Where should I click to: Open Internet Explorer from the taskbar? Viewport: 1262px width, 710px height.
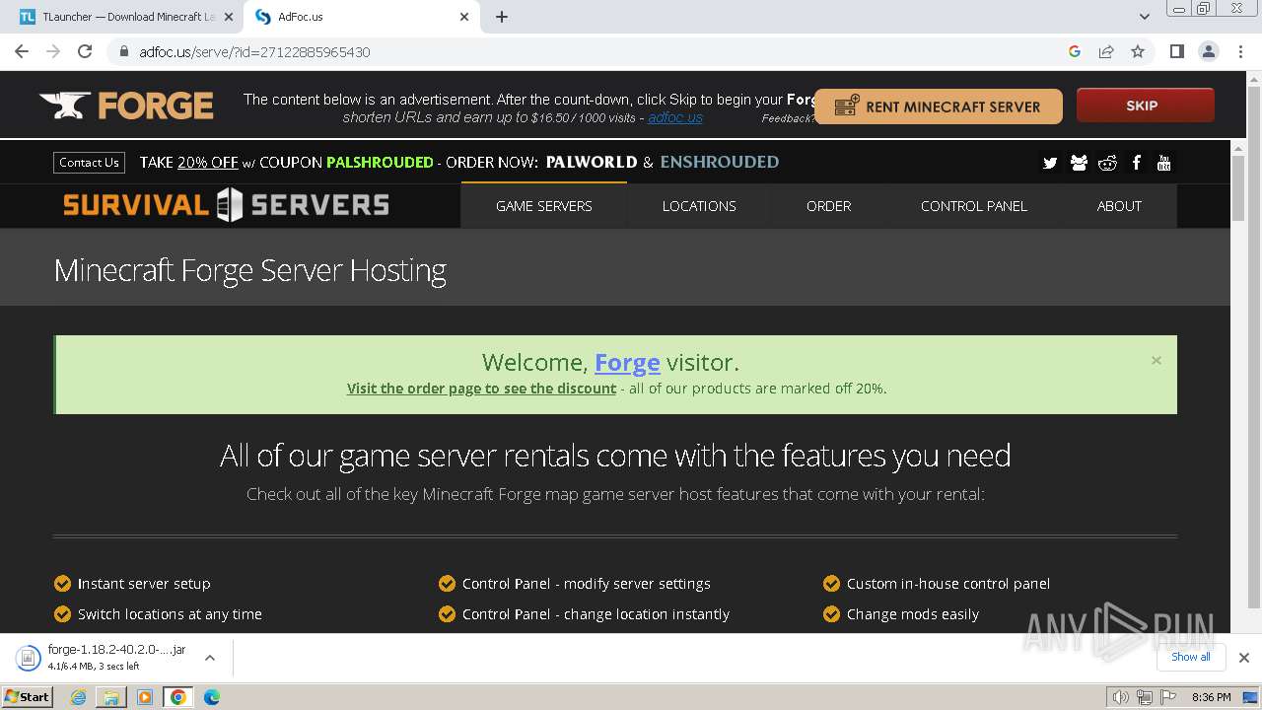[79, 697]
